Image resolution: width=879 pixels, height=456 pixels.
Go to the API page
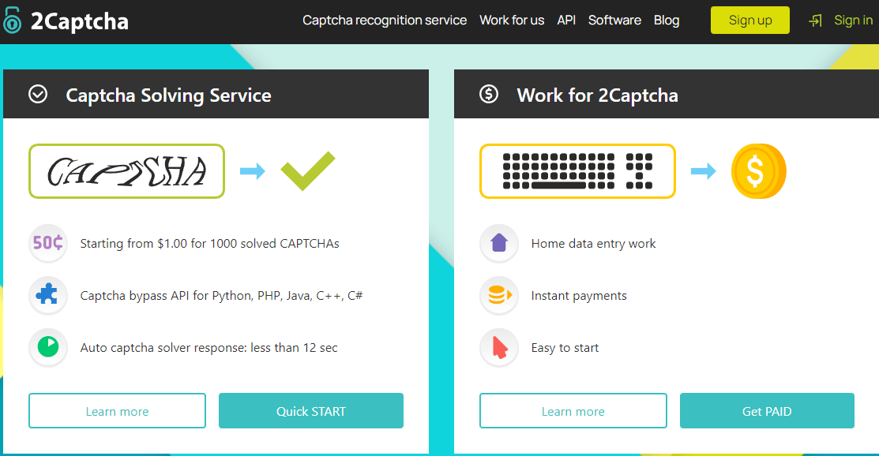[566, 21]
